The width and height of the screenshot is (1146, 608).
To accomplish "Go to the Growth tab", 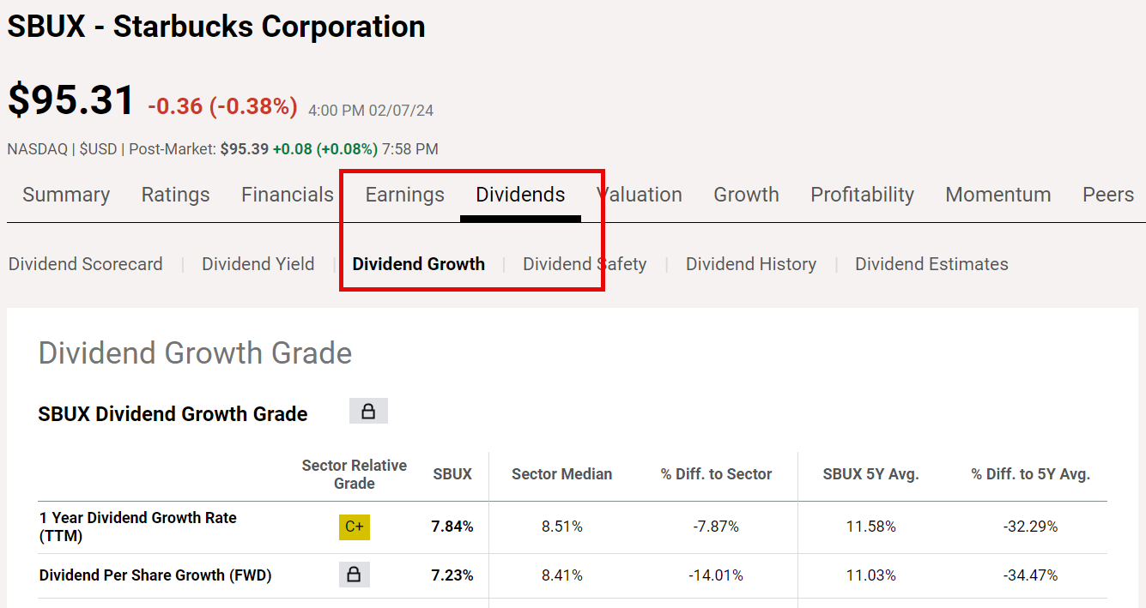I will (x=746, y=195).
